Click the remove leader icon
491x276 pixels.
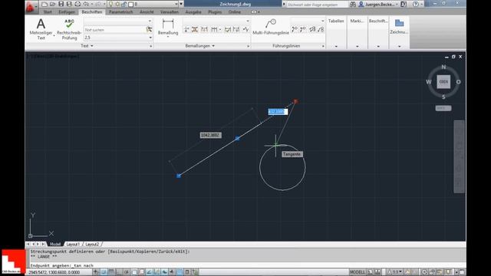[x=303, y=29]
